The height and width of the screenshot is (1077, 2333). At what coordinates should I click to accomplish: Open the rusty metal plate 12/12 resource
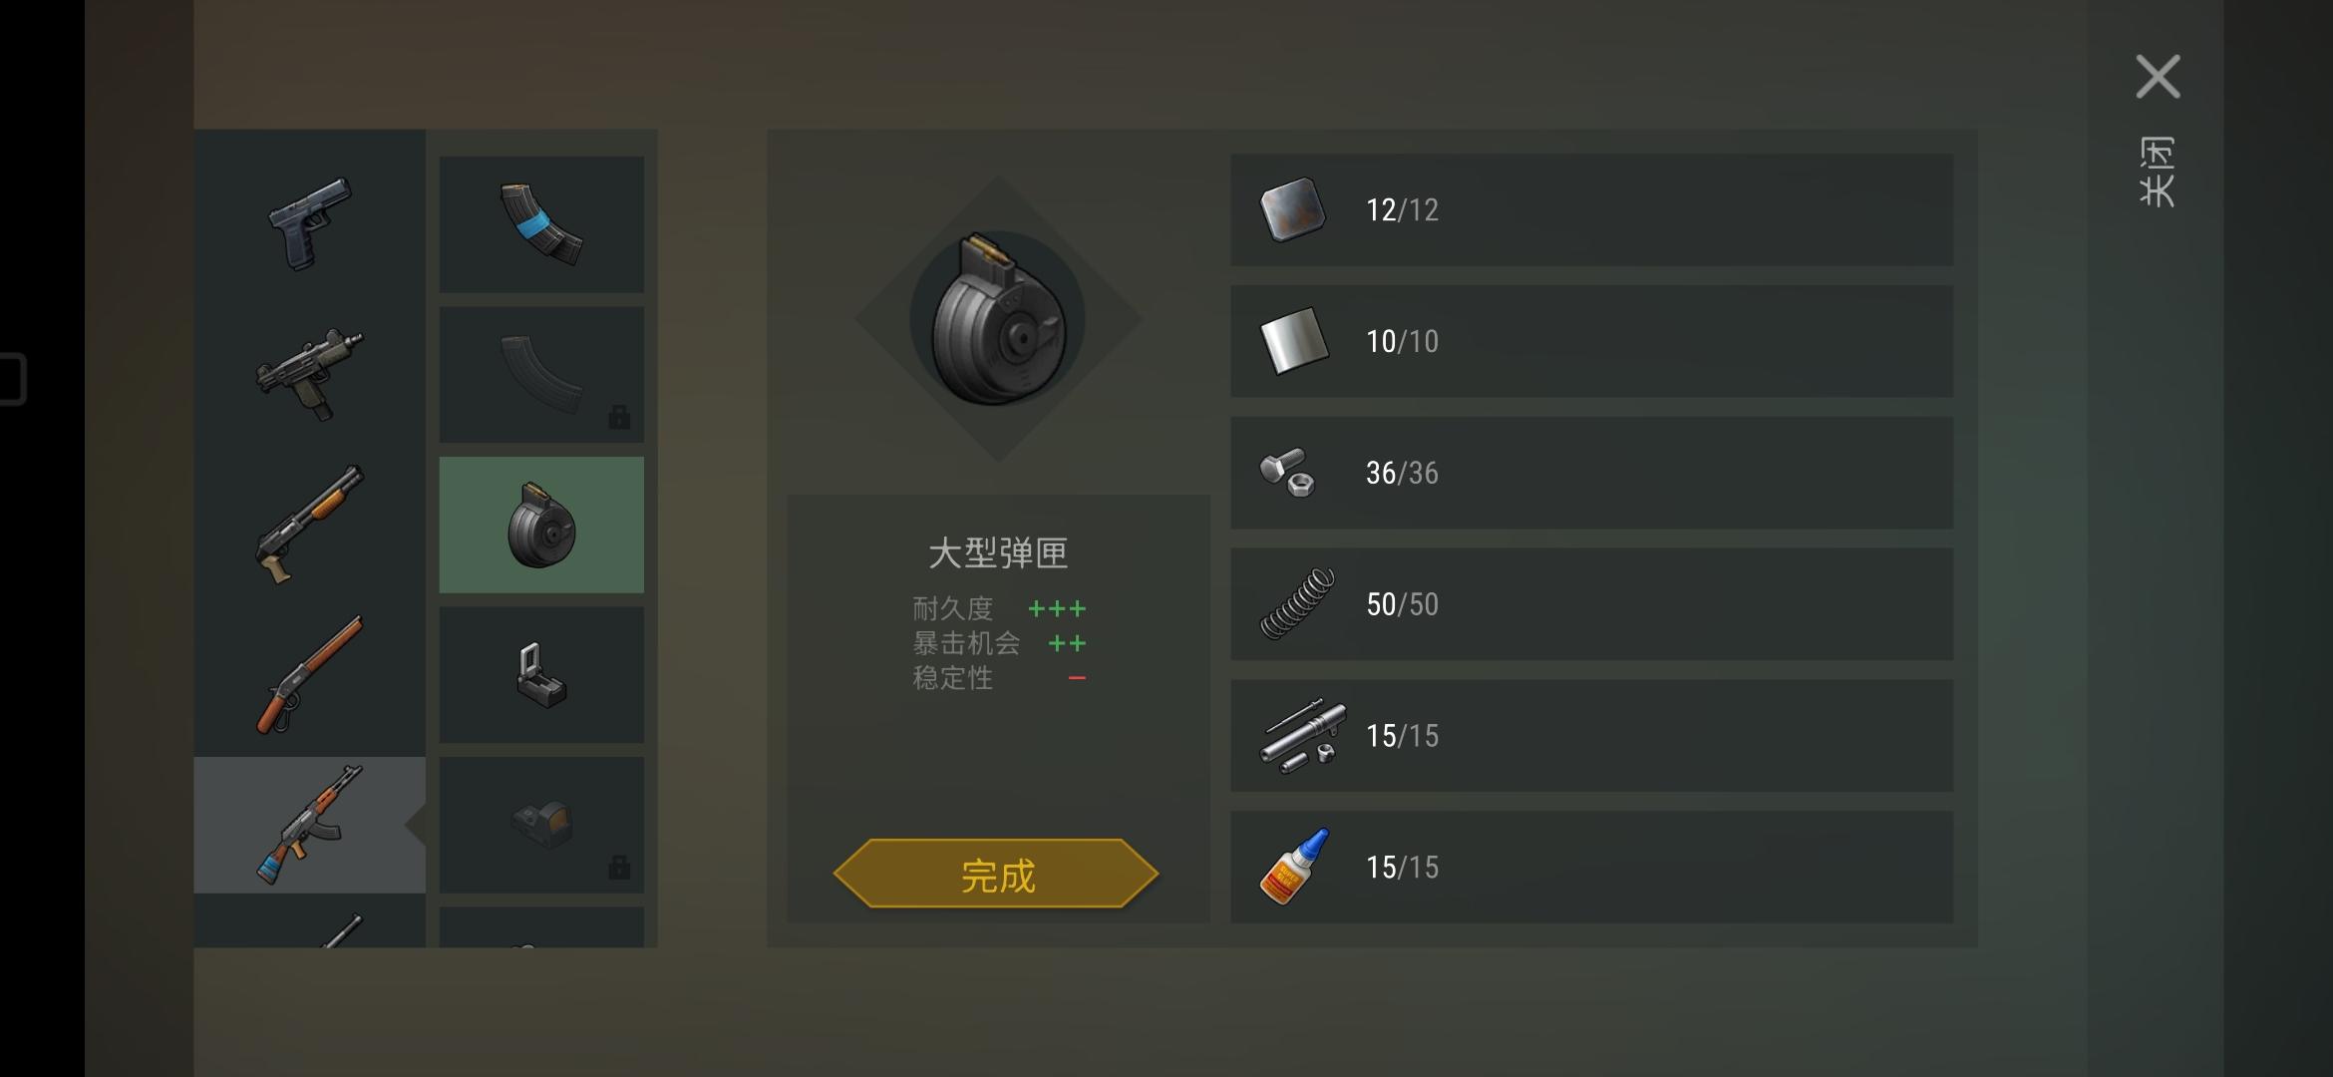(x=1591, y=209)
